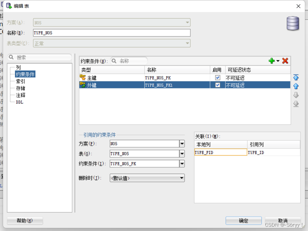Click the foreign key icon in 外键 row
This screenshot has width=308, height=231.
[x=83, y=85]
